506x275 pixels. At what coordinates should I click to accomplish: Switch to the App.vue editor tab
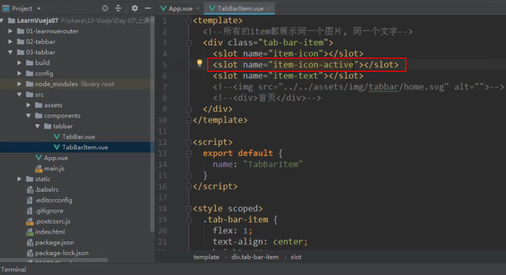(x=180, y=9)
